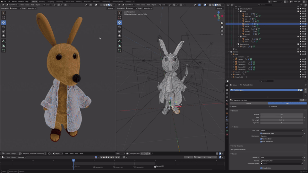
Task: Switch to the Shading workspace tab
Action: pos(79,2)
